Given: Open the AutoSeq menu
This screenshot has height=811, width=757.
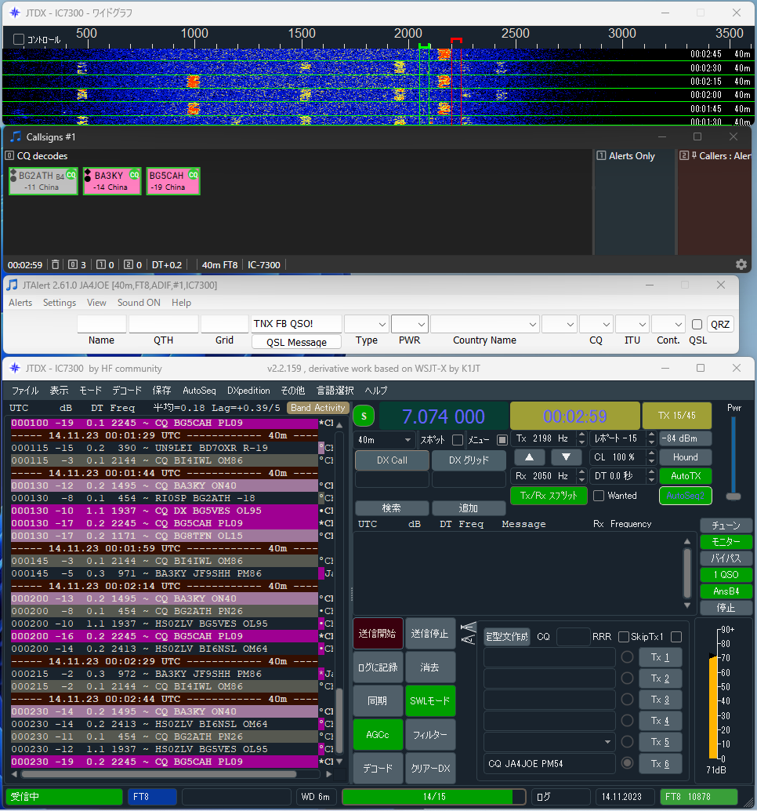Looking at the screenshot, I should [x=199, y=391].
